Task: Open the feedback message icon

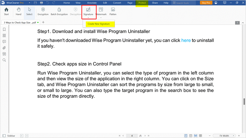Action: point(225,3)
